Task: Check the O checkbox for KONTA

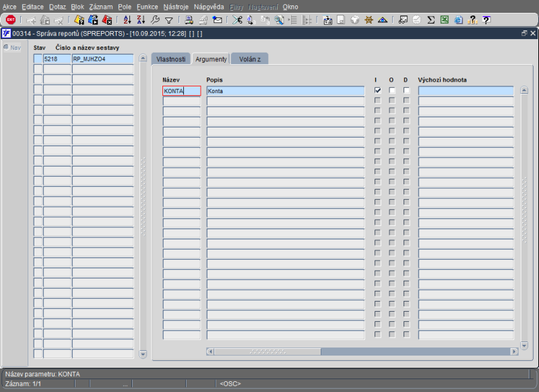Action: 392,90
